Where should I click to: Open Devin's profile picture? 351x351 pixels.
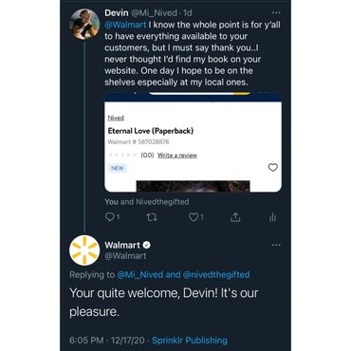(84, 24)
